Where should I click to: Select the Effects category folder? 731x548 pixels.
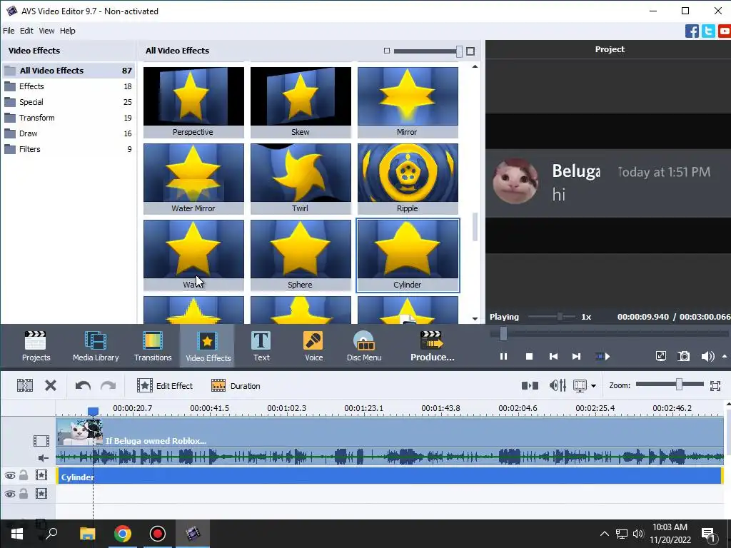pos(69,86)
